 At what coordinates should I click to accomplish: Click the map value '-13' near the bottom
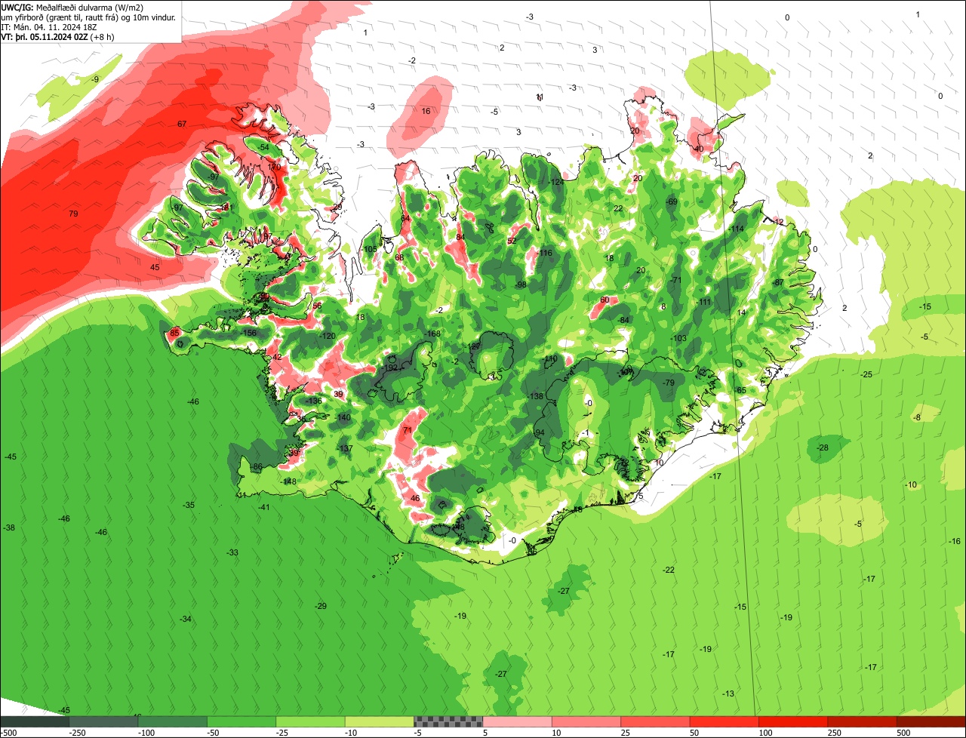coord(728,693)
